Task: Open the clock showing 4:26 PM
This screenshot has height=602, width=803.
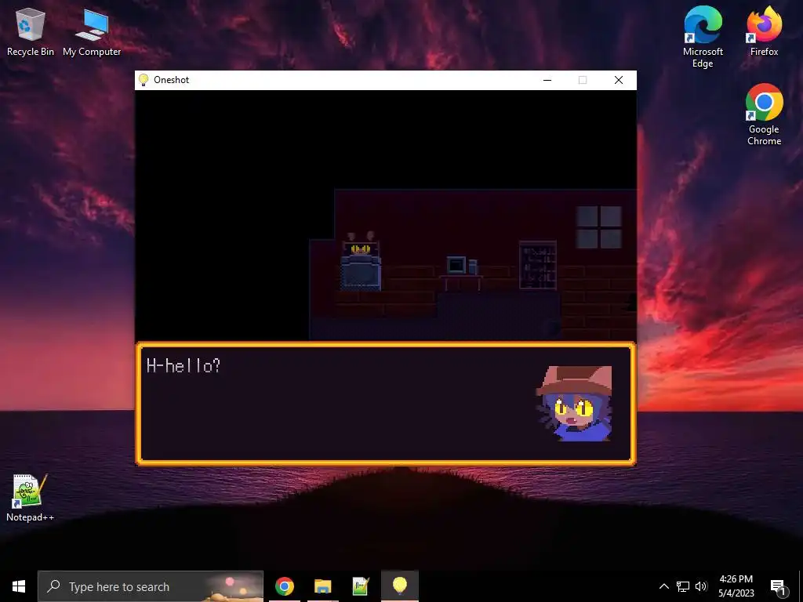Action: pos(736,586)
